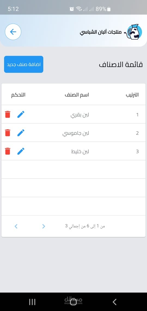Edit the لبن بقري category

[x=21, y=115]
